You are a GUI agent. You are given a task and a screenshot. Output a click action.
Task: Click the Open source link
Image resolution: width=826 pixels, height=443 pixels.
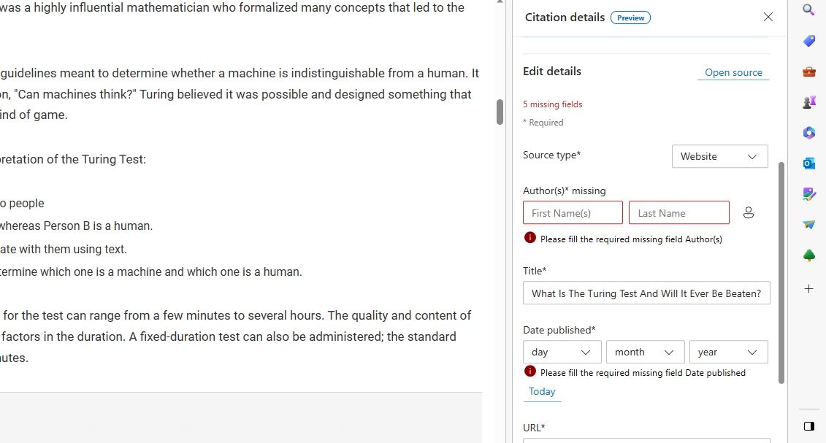click(x=733, y=73)
